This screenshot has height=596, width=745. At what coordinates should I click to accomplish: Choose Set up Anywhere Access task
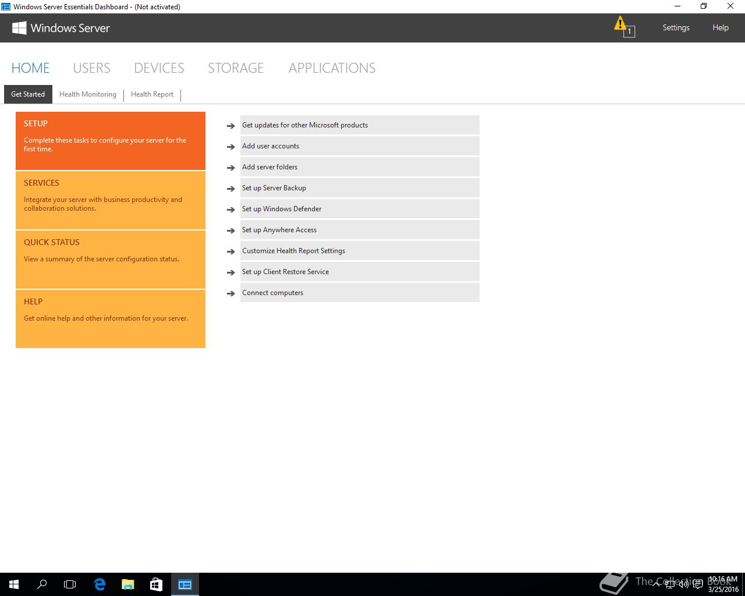coord(360,230)
